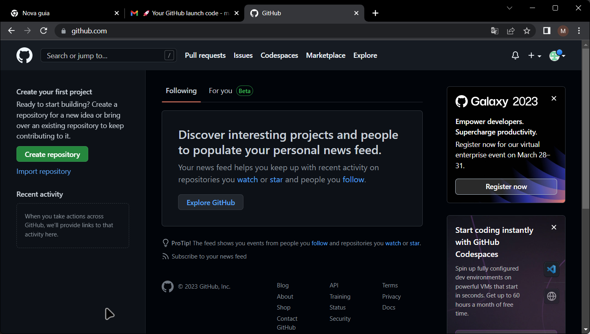The image size is (590, 334).
Task: Click the globe icon in Codespaces card
Action: pos(551,296)
